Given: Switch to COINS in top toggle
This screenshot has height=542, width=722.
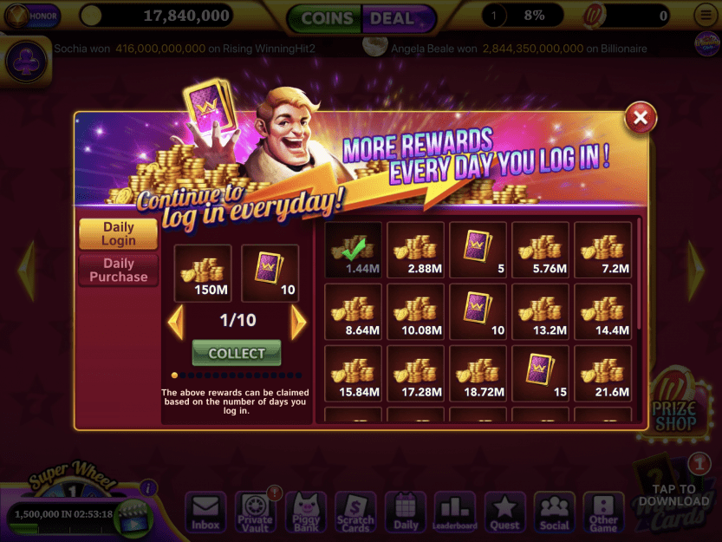Looking at the screenshot, I should (x=326, y=18).
